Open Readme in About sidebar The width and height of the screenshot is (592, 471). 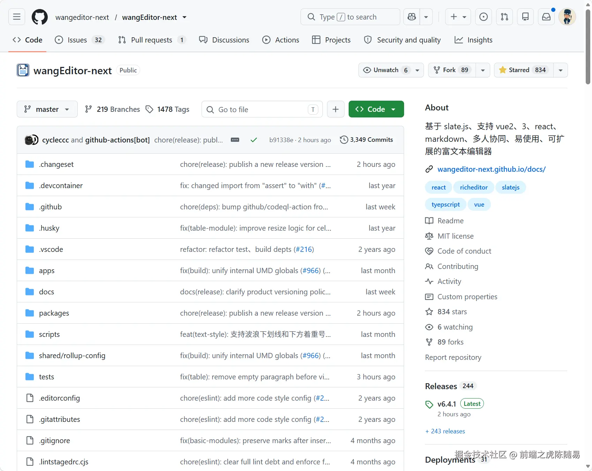pyautogui.click(x=450, y=221)
